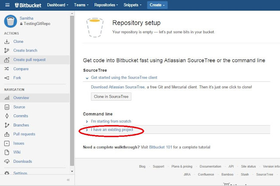Click the Source file icon
280x186 pixels.
click(7, 107)
